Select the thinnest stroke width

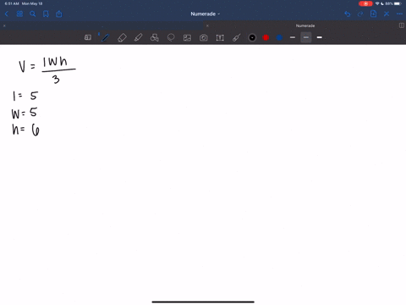pyautogui.click(x=293, y=37)
